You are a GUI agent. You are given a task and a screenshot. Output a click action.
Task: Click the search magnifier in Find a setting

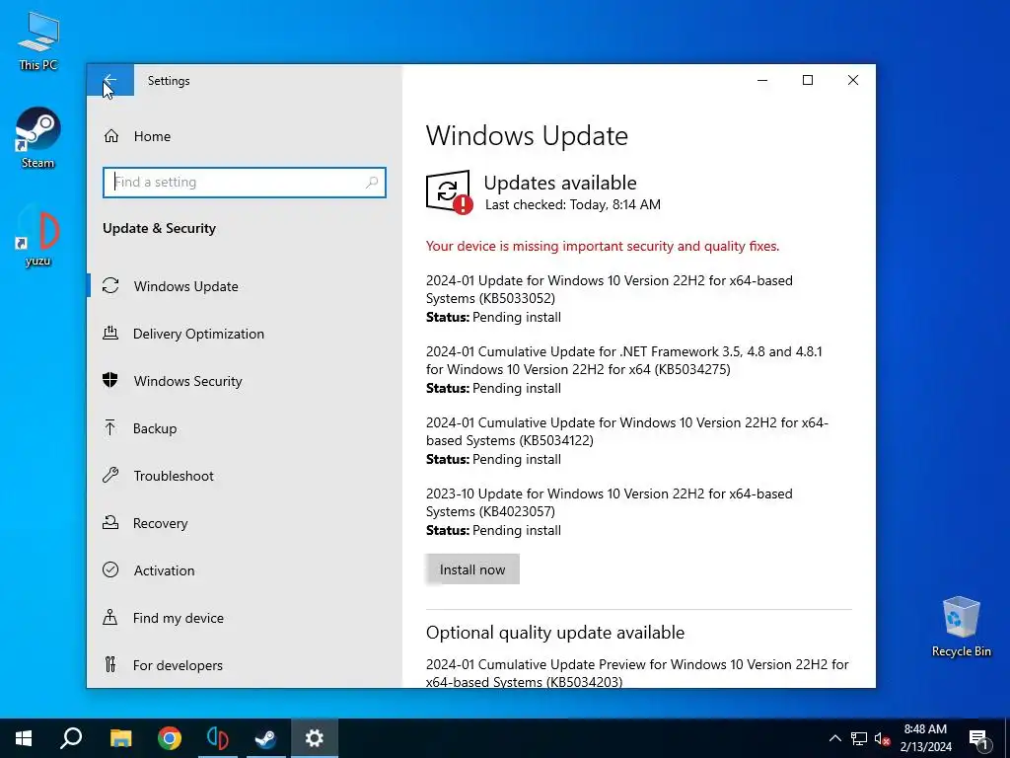(x=372, y=183)
